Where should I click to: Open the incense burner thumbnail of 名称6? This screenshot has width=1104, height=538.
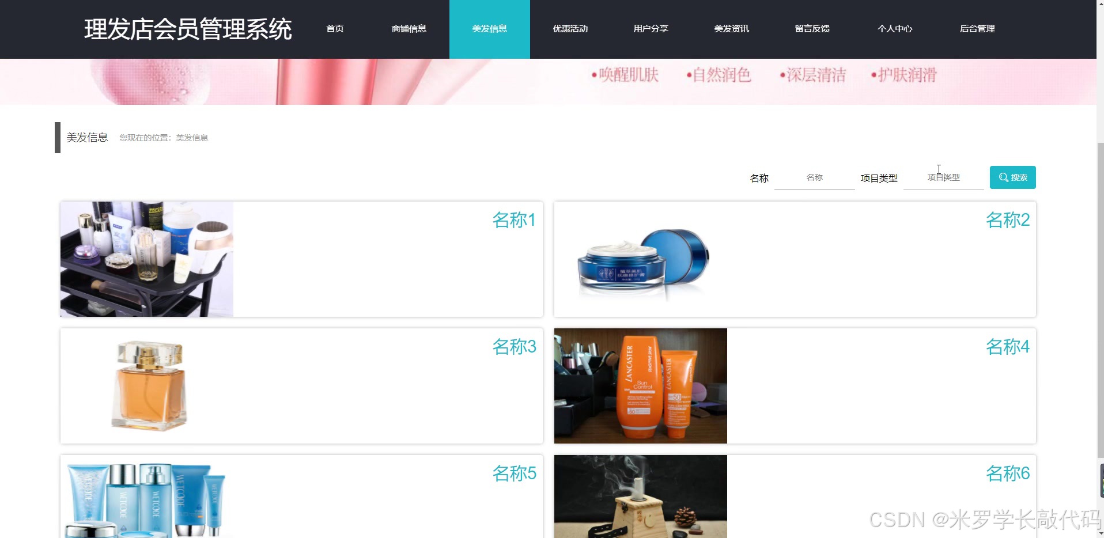click(x=641, y=497)
